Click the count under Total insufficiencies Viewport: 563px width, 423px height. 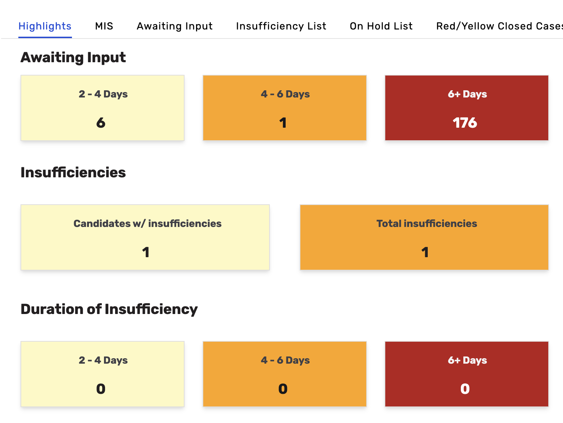pyautogui.click(x=425, y=253)
